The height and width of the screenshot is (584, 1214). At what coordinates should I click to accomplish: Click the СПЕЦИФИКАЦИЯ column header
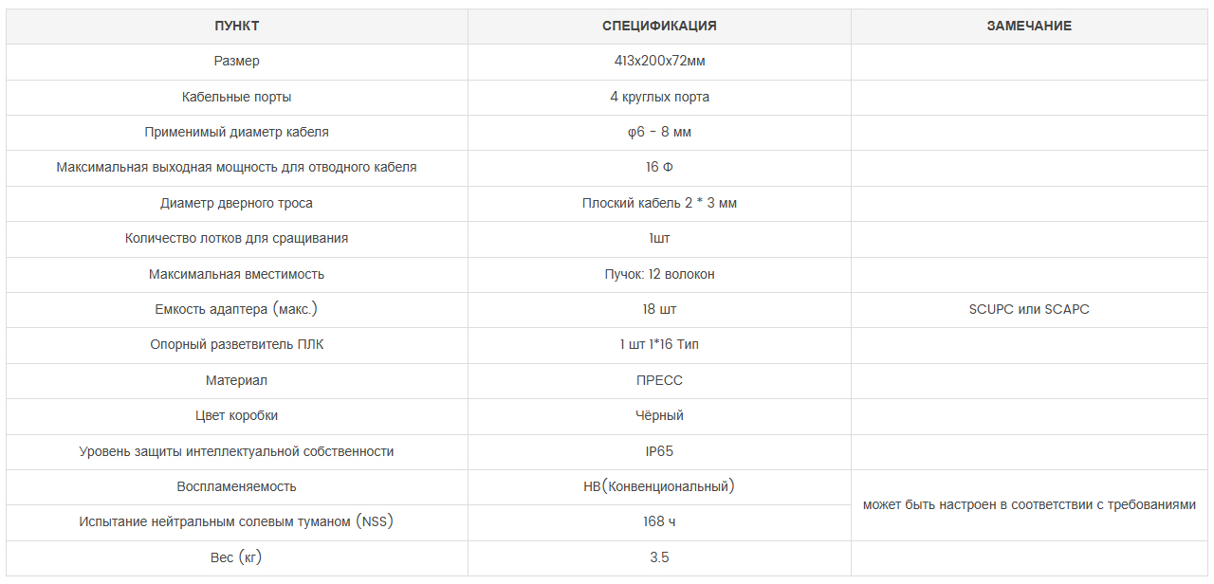[659, 26]
